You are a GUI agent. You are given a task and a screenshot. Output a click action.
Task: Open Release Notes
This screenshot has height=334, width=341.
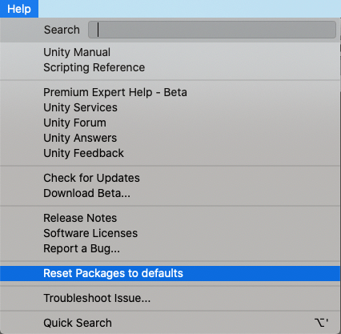pyautogui.click(x=170, y=218)
